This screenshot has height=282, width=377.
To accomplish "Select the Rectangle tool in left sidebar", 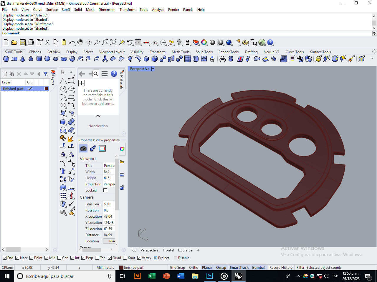I will coord(71,97).
